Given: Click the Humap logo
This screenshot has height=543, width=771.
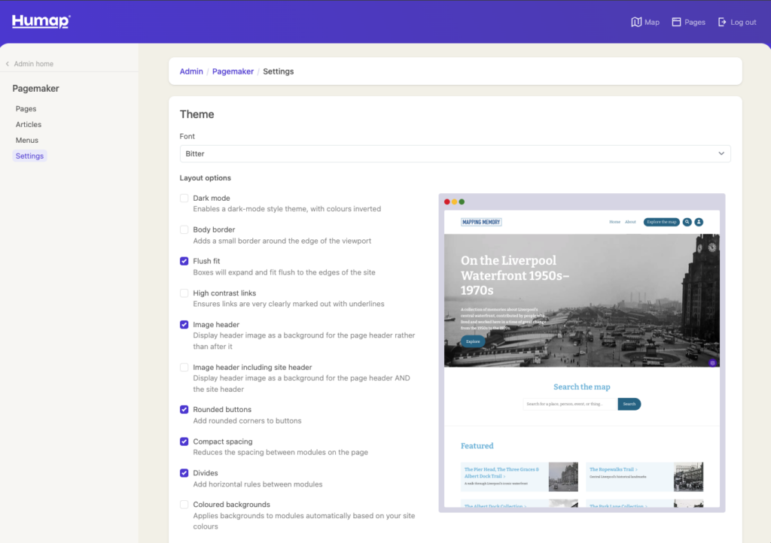Looking at the screenshot, I should coord(41,22).
